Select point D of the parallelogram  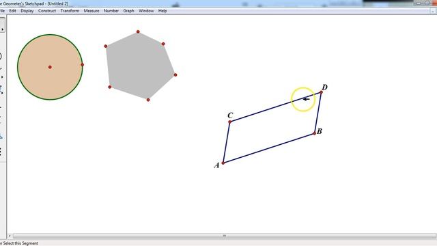(321, 92)
